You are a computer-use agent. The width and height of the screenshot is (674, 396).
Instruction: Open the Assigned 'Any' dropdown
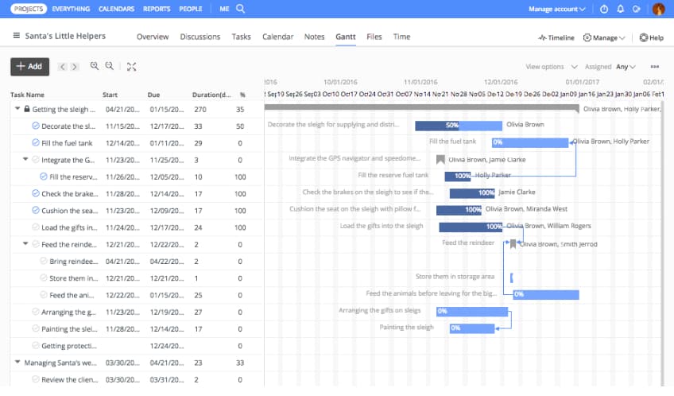coord(626,67)
